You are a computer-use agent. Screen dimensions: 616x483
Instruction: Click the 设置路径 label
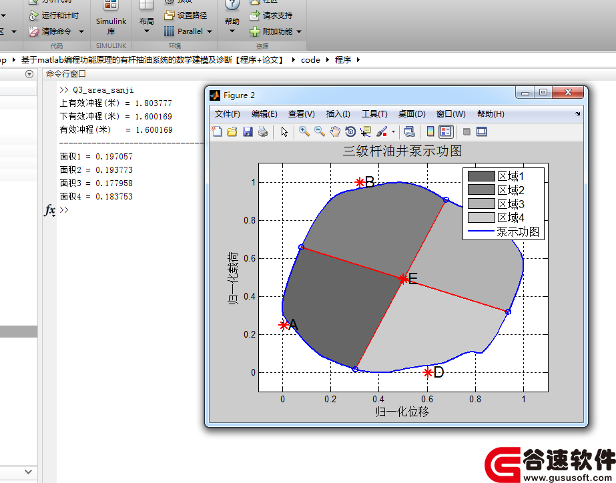point(192,15)
